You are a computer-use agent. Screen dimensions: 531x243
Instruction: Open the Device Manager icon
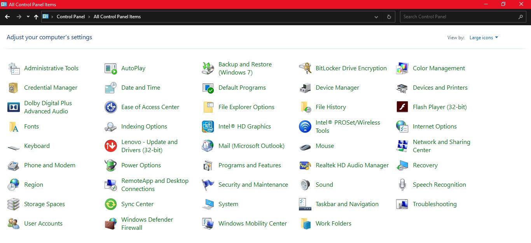pyautogui.click(x=305, y=88)
